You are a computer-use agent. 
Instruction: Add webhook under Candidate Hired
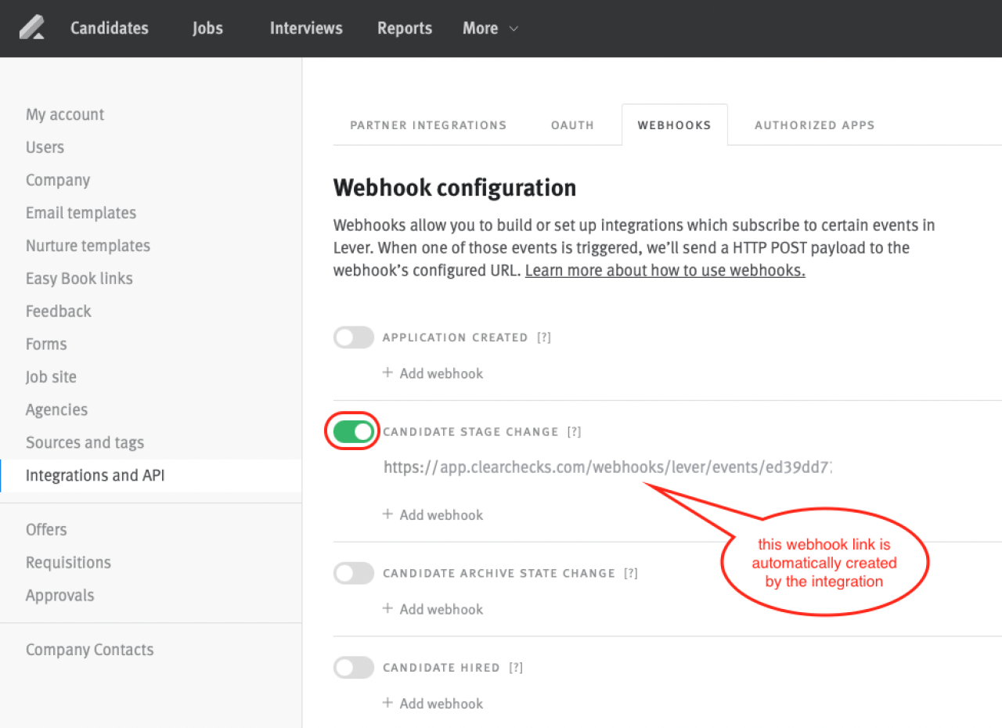[433, 704]
